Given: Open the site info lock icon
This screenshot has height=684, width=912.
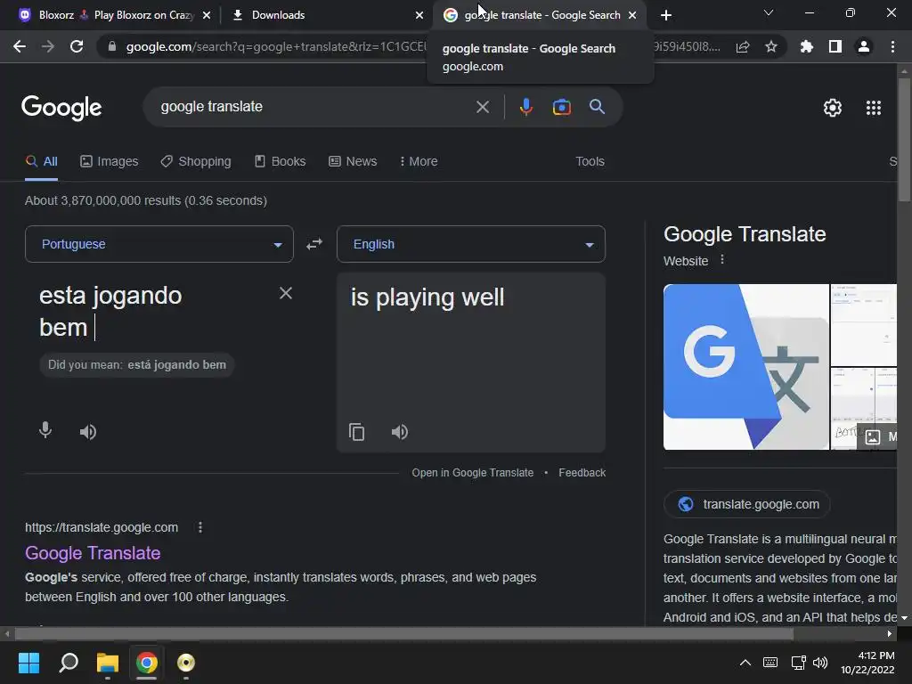Looking at the screenshot, I should (112, 46).
